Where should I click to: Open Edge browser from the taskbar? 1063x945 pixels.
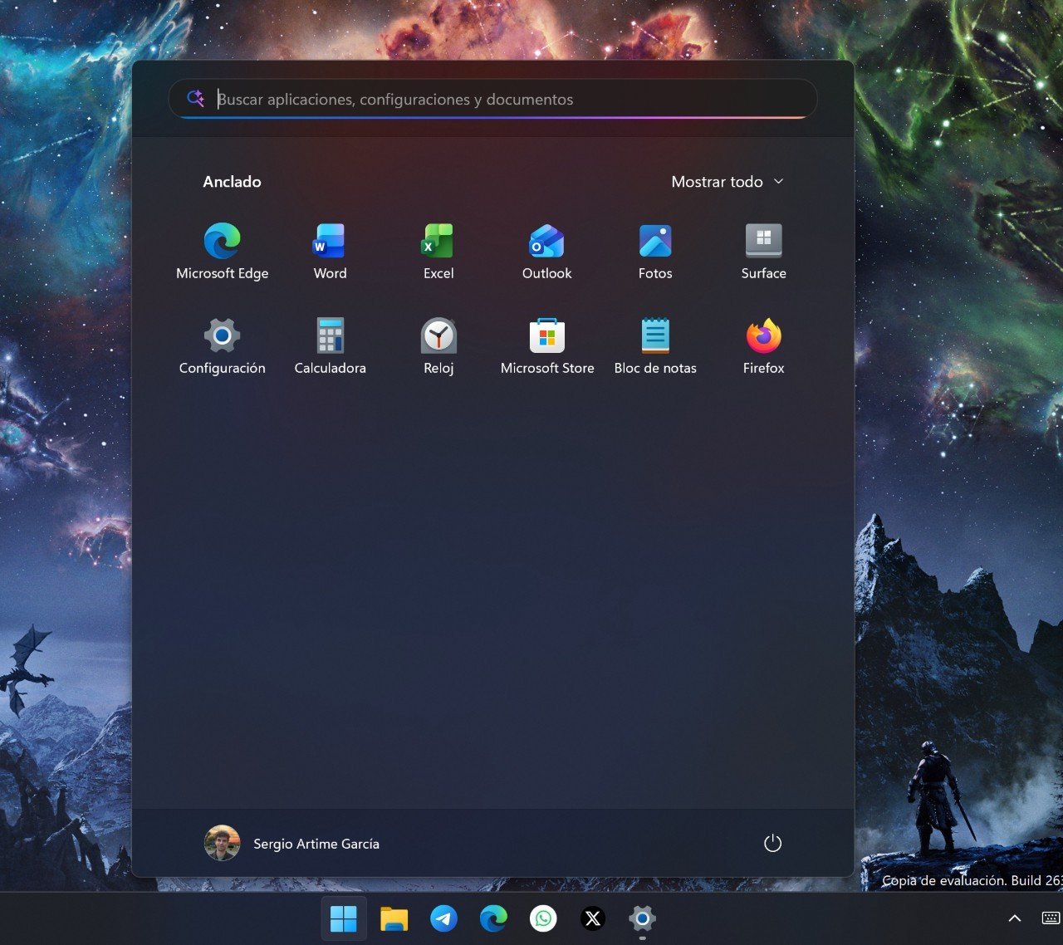click(x=493, y=918)
